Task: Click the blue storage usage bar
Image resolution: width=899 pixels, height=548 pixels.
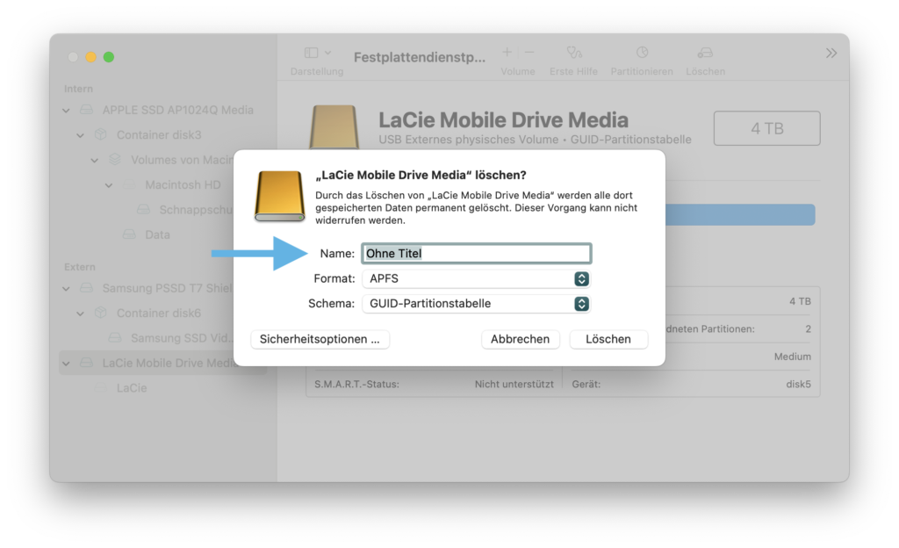Action: click(740, 214)
